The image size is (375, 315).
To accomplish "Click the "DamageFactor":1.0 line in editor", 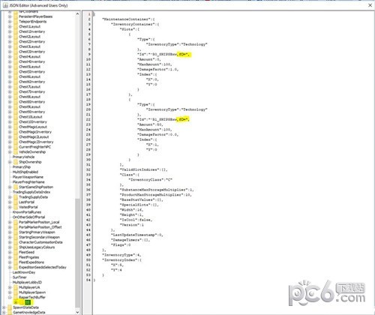I will coord(157,69).
